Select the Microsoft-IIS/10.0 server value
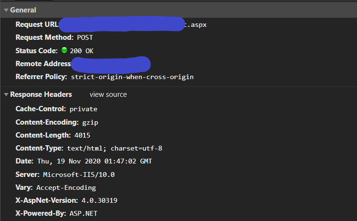357x221 pixels. [x=79, y=174]
